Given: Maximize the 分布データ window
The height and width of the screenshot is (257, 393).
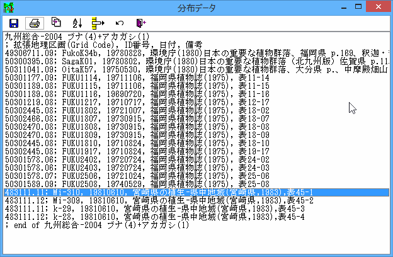Looking at the screenshot, I should pyautogui.click(x=358, y=7).
